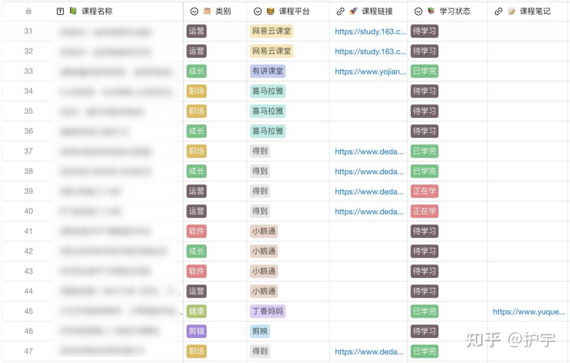
Task: Select the 正在学 status in row 39
Action: [424, 191]
